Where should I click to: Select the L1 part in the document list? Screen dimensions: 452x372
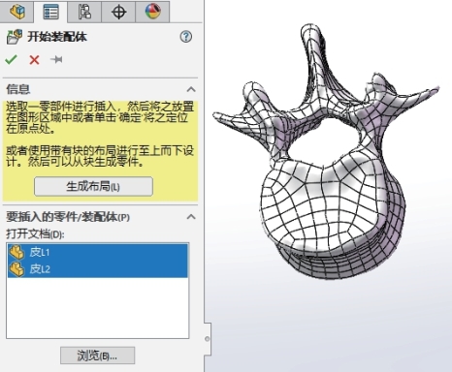point(97,252)
